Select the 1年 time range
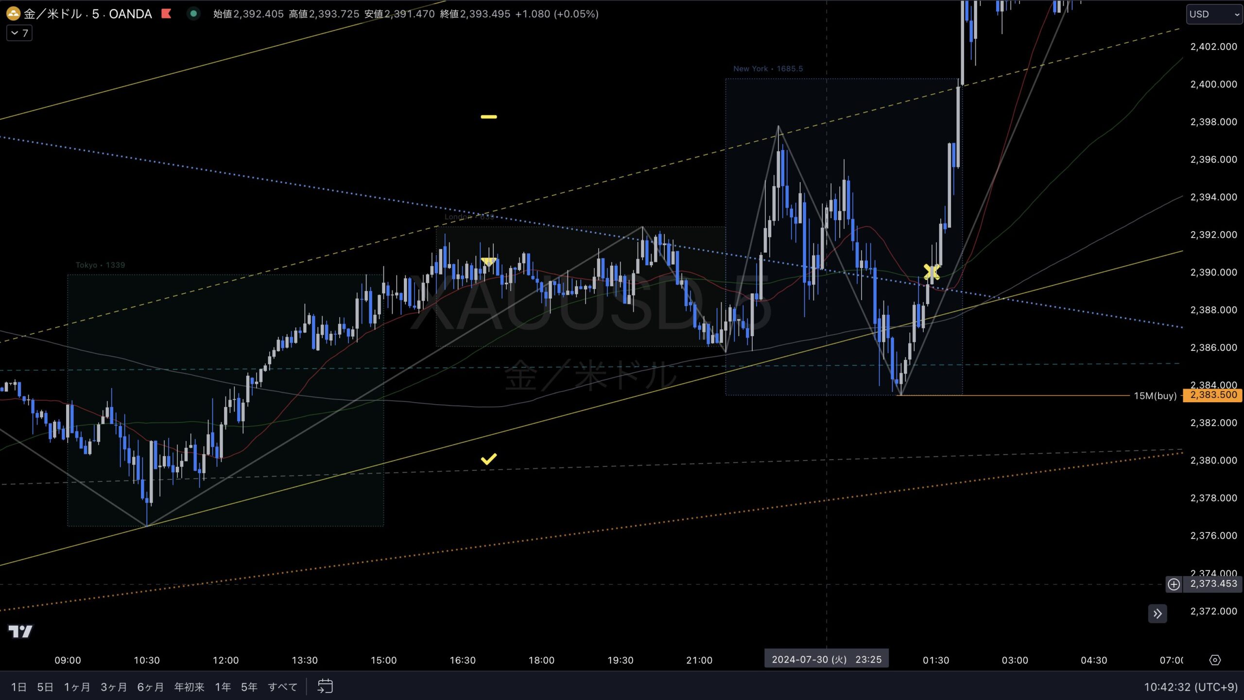Viewport: 1244px width, 700px height. coord(223,687)
